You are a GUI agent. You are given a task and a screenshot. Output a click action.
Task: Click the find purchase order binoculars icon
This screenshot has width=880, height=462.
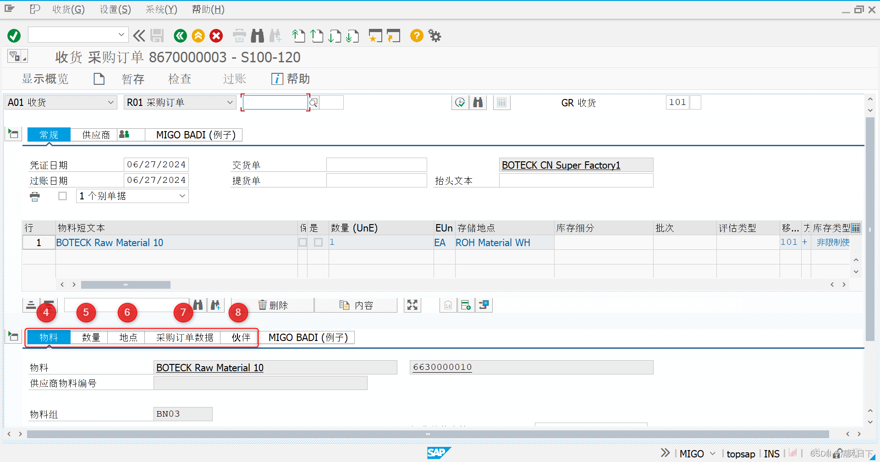(x=478, y=103)
